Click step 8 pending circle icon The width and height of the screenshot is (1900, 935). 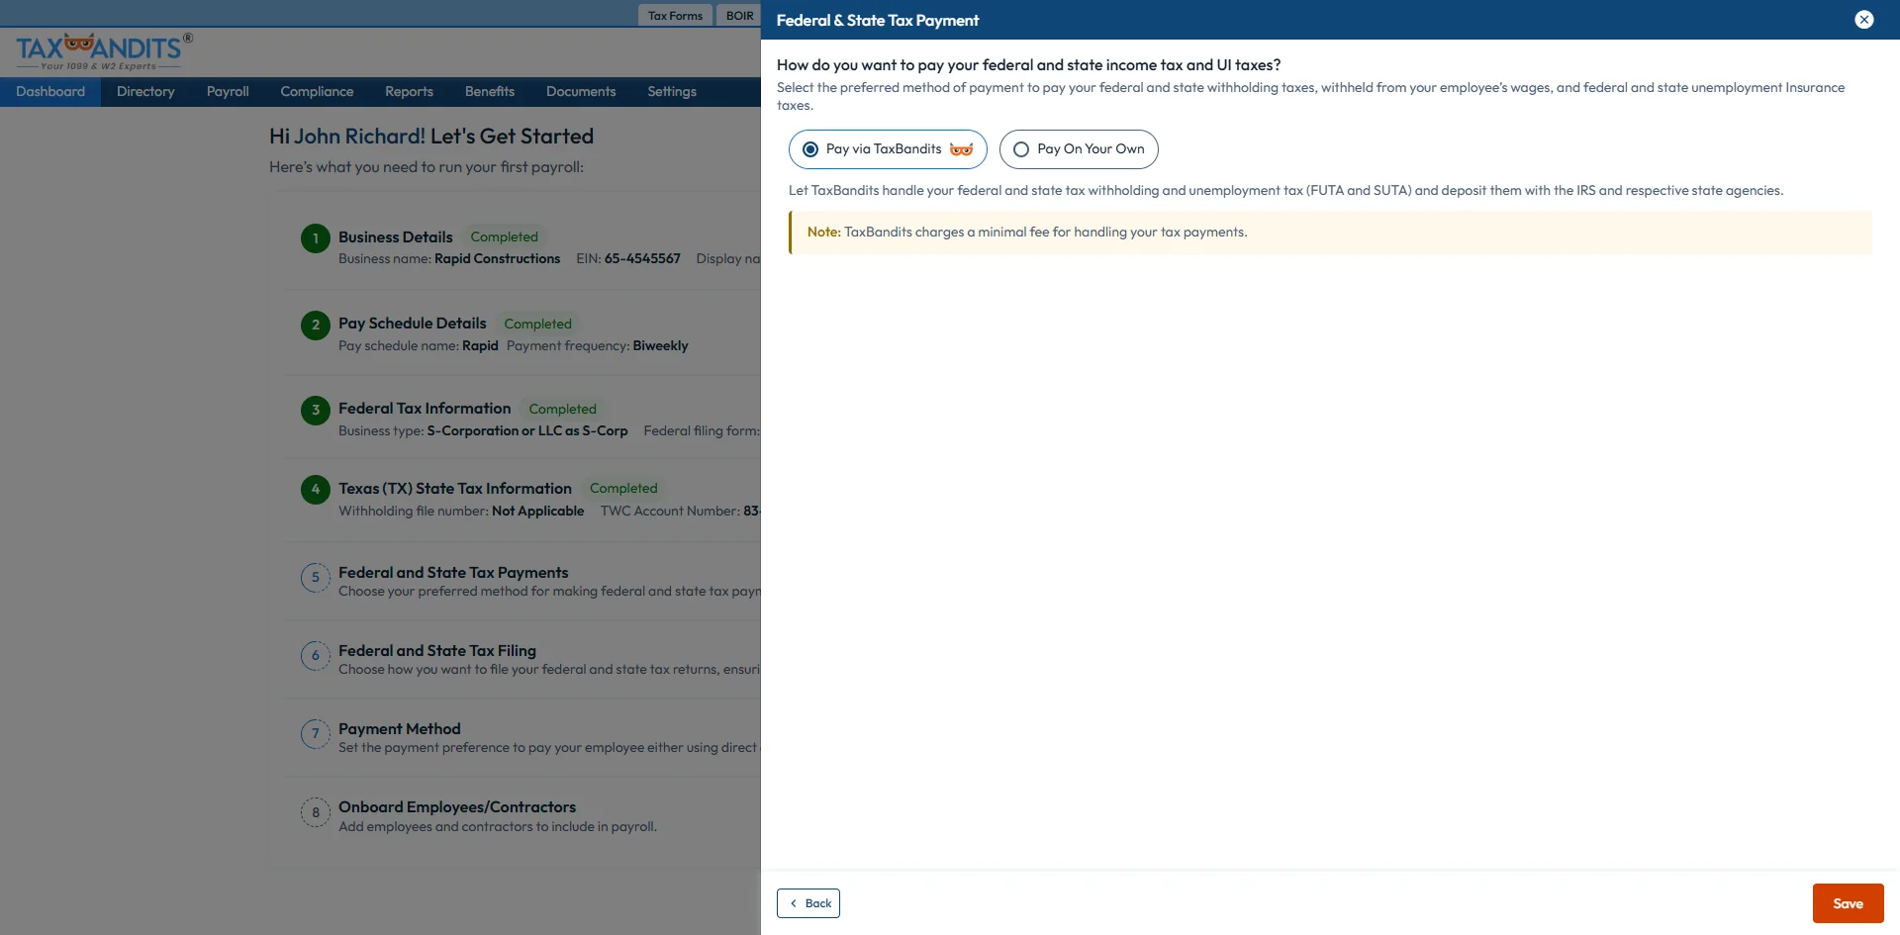pyautogui.click(x=316, y=812)
